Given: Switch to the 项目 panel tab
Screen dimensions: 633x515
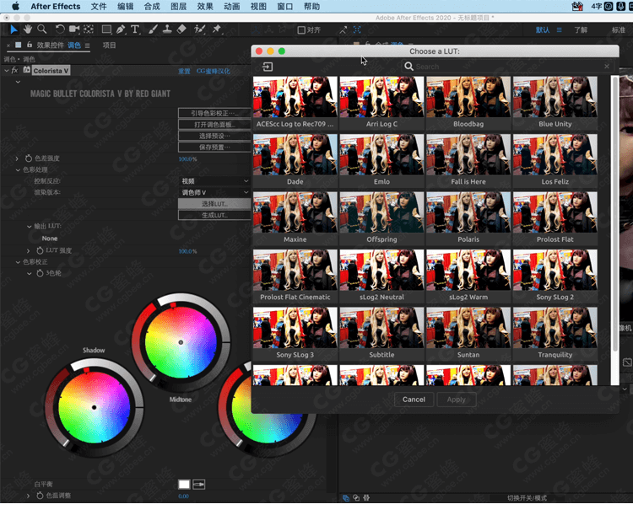Looking at the screenshot, I should tap(109, 46).
